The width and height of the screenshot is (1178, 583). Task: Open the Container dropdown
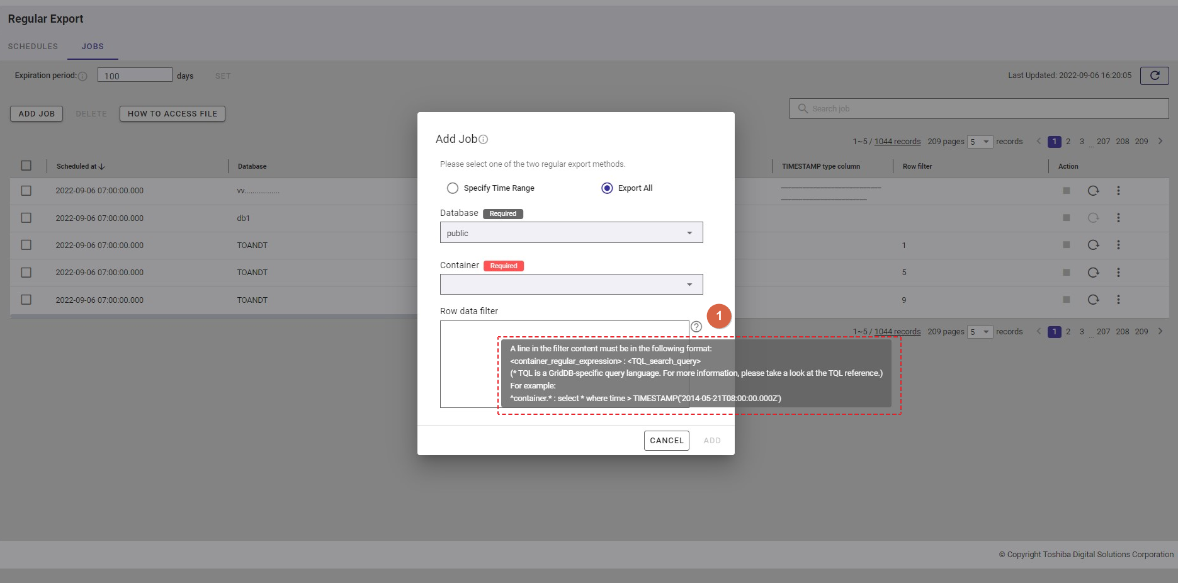(x=571, y=285)
